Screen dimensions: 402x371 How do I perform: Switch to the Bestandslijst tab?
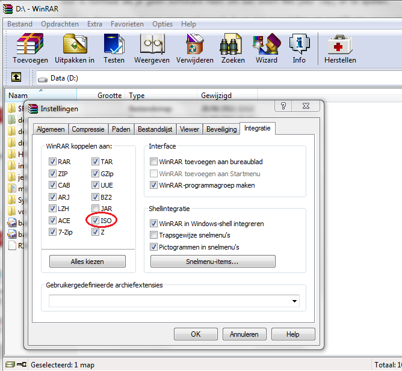[155, 129]
